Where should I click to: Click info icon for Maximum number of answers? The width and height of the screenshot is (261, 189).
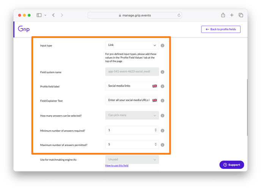tap(162, 145)
